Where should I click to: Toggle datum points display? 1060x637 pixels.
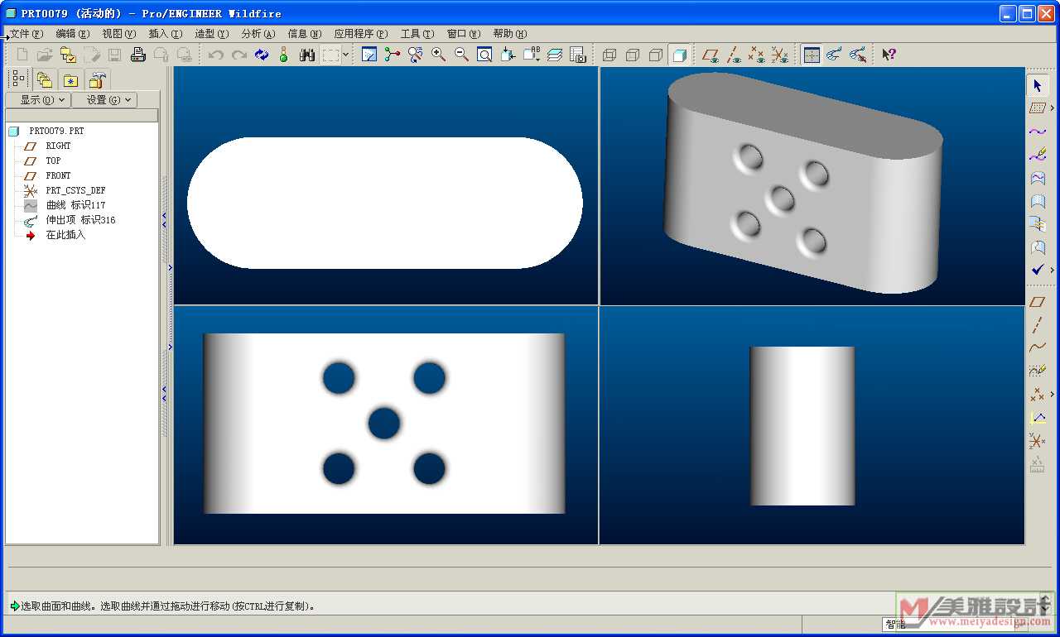(x=757, y=55)
